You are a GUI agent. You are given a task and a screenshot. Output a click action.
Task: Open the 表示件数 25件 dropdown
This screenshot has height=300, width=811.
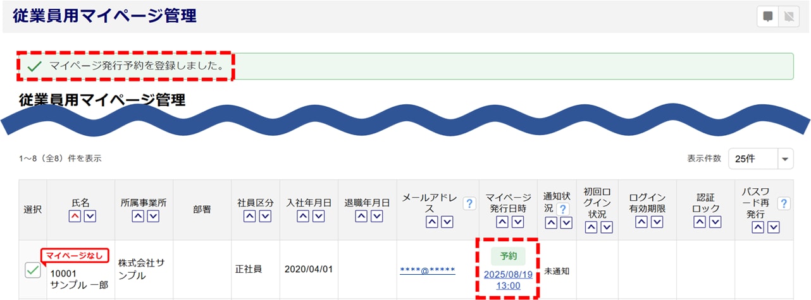pyautogui.click(x=761, y=159)
